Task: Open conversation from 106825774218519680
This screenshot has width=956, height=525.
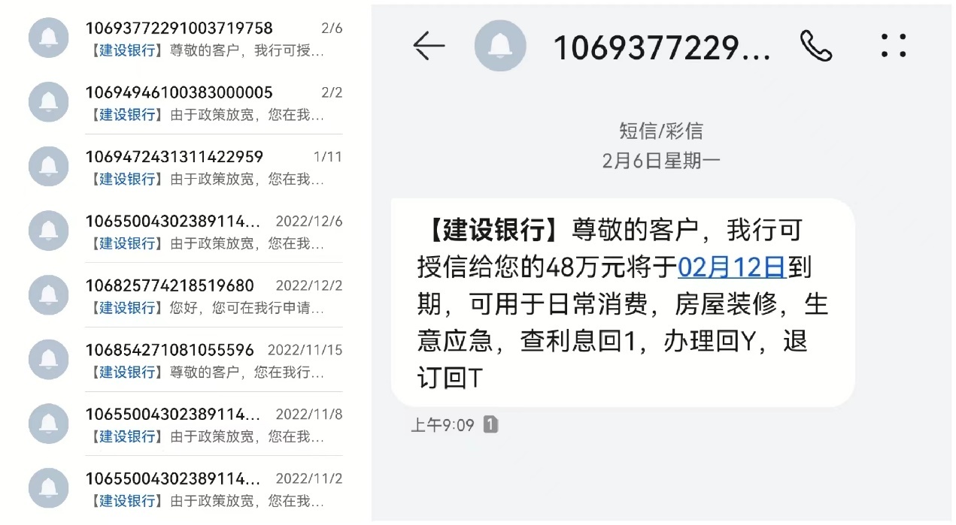Action: coord(186,295)
